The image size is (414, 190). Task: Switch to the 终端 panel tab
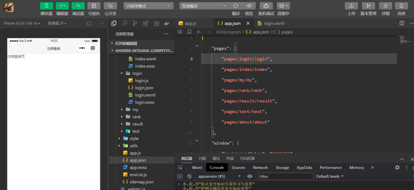[230, 159]
